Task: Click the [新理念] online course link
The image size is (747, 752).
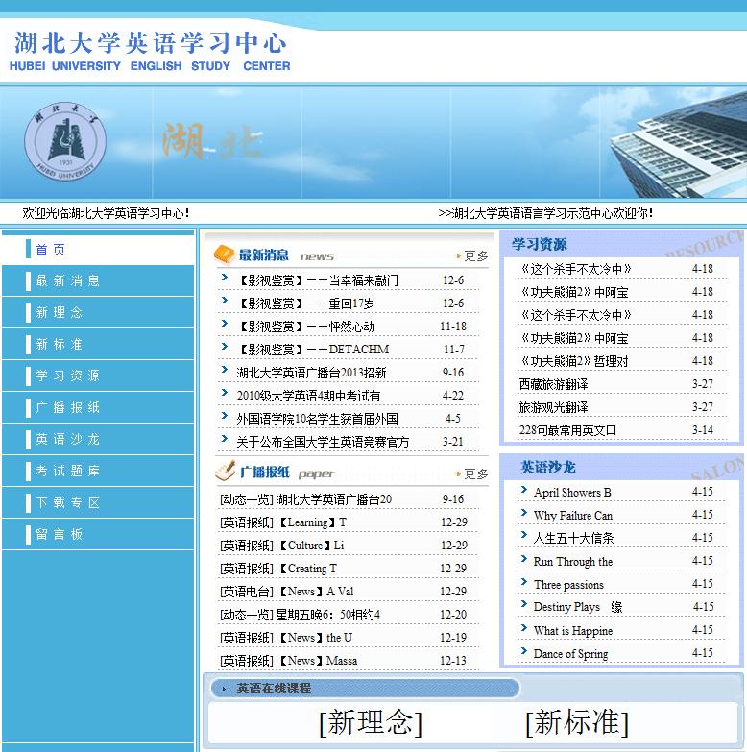Action: [x=371, y=722]
